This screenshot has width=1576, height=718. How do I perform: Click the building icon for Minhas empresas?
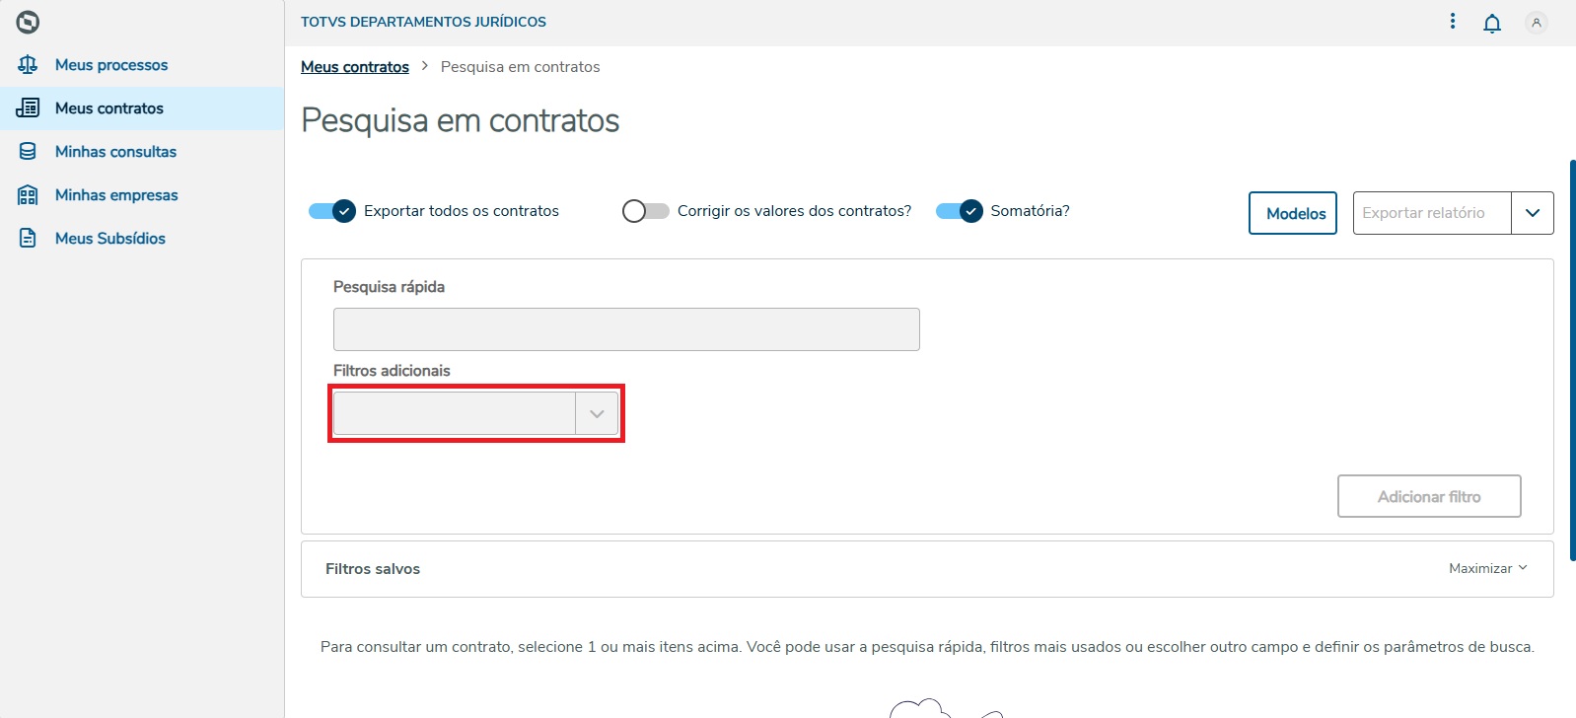click(x=28, y=195)
